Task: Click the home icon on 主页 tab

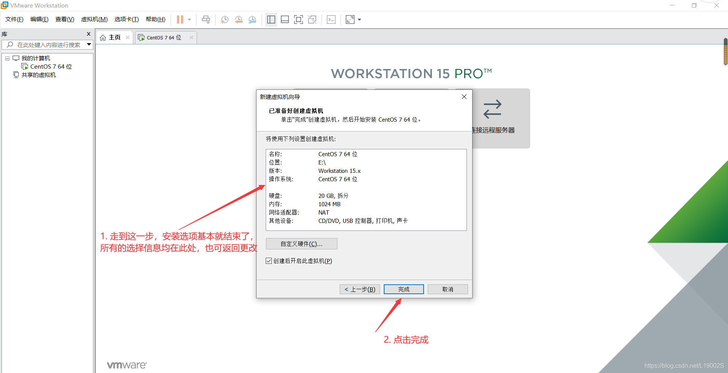Action: pyautogui.click(x=103, y=38)
